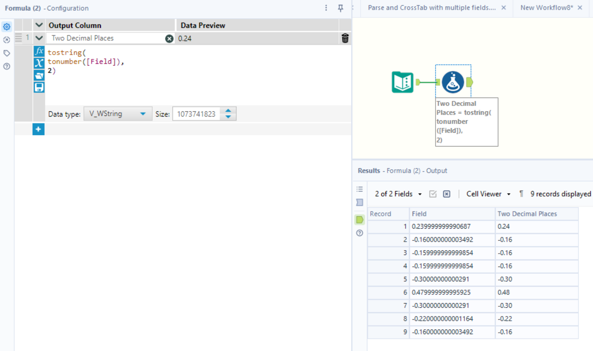Switch to the New Workflow8 tab
The image size is (593, 351).
(x=546, y=8)
